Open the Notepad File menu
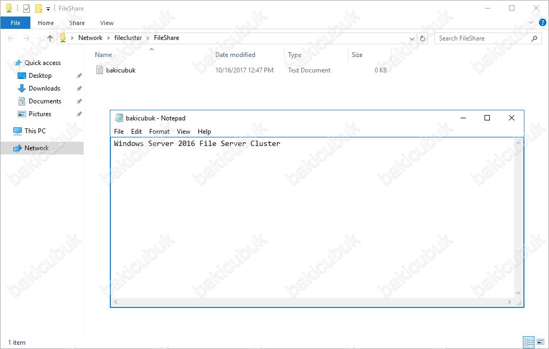Viewport: 549px width, 349px height. tap(119, 132)
